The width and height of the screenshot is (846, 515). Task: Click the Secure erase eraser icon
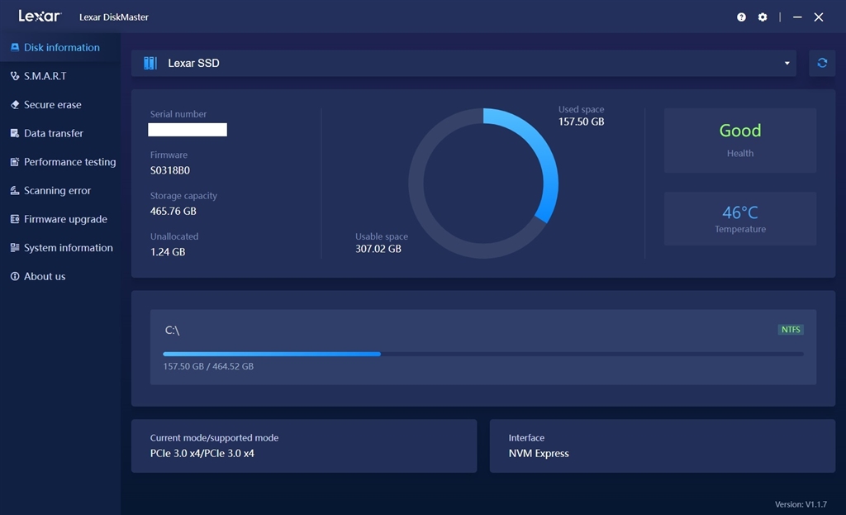click(x=15, y=105)
